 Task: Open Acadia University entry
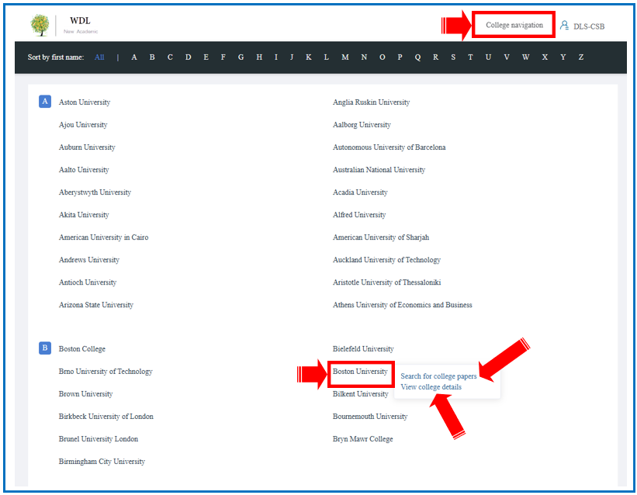pos(360,192)
